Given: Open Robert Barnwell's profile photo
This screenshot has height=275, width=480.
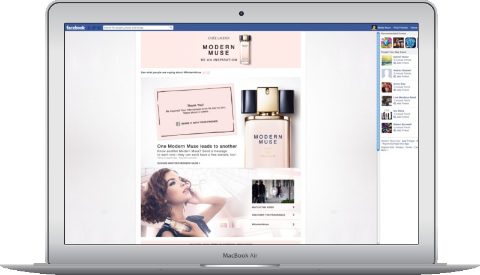Looking at the screenshot, I should (386, 127).
